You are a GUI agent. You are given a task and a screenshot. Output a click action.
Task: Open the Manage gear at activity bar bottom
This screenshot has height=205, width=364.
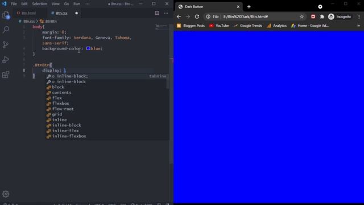coord(6,194)
